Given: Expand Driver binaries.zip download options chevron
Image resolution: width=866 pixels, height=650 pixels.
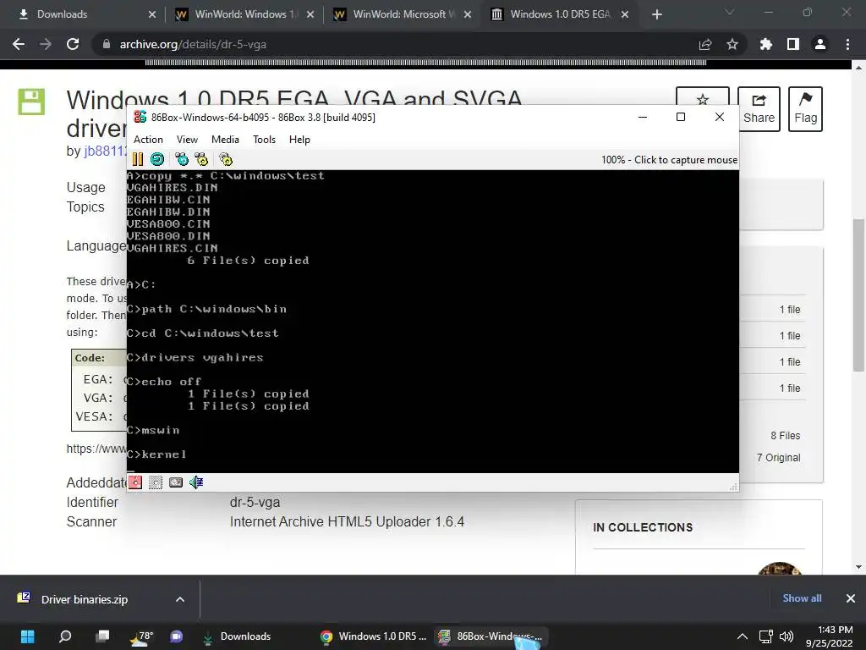Looking at the screenshot, I should point(180,600).
